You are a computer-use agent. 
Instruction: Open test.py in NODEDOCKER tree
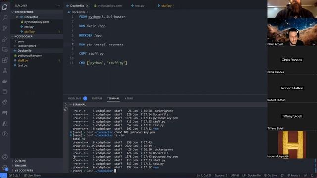22,65
